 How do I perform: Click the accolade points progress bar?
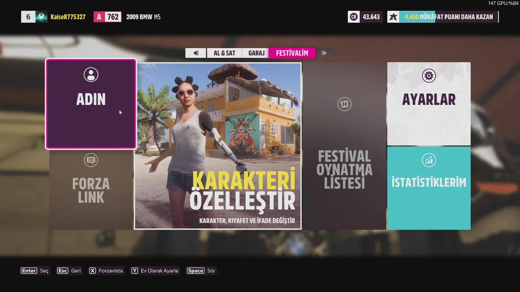point(449,17)
